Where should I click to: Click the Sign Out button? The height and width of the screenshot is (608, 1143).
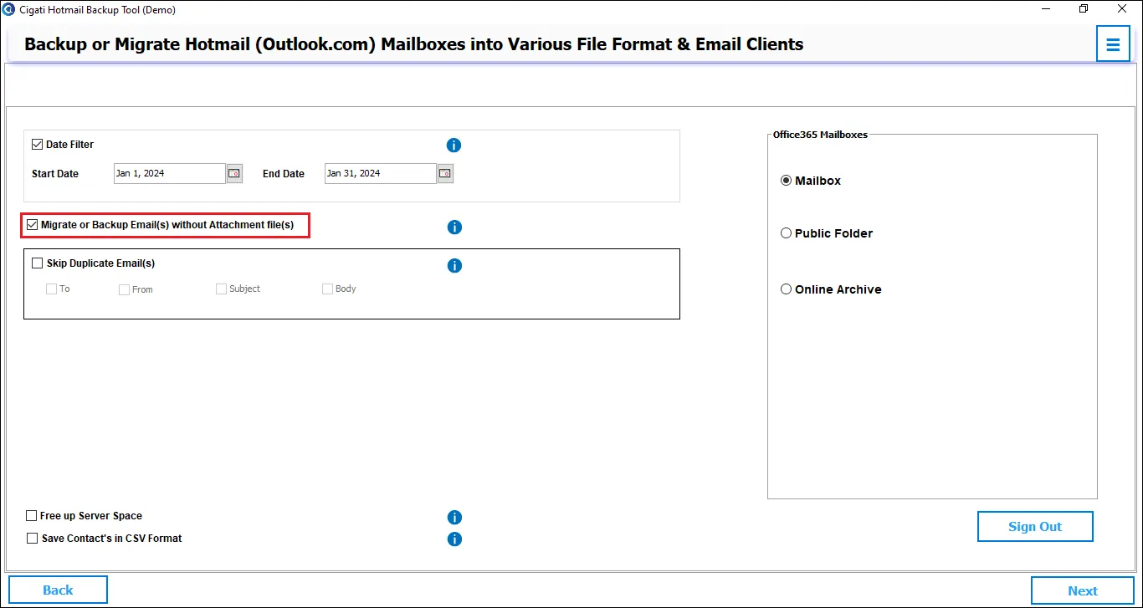pyautogui.click(x=1035, y=527)
